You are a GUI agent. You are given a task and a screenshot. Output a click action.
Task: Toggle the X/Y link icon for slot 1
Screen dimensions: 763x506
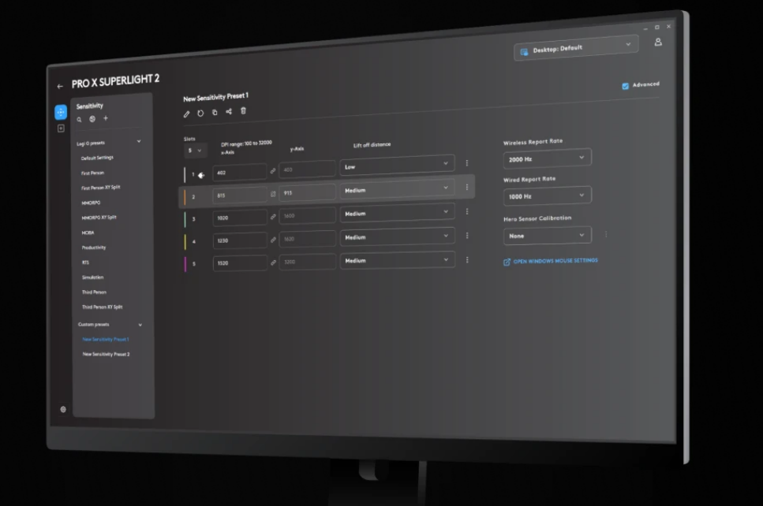click(x=273, y=170)
